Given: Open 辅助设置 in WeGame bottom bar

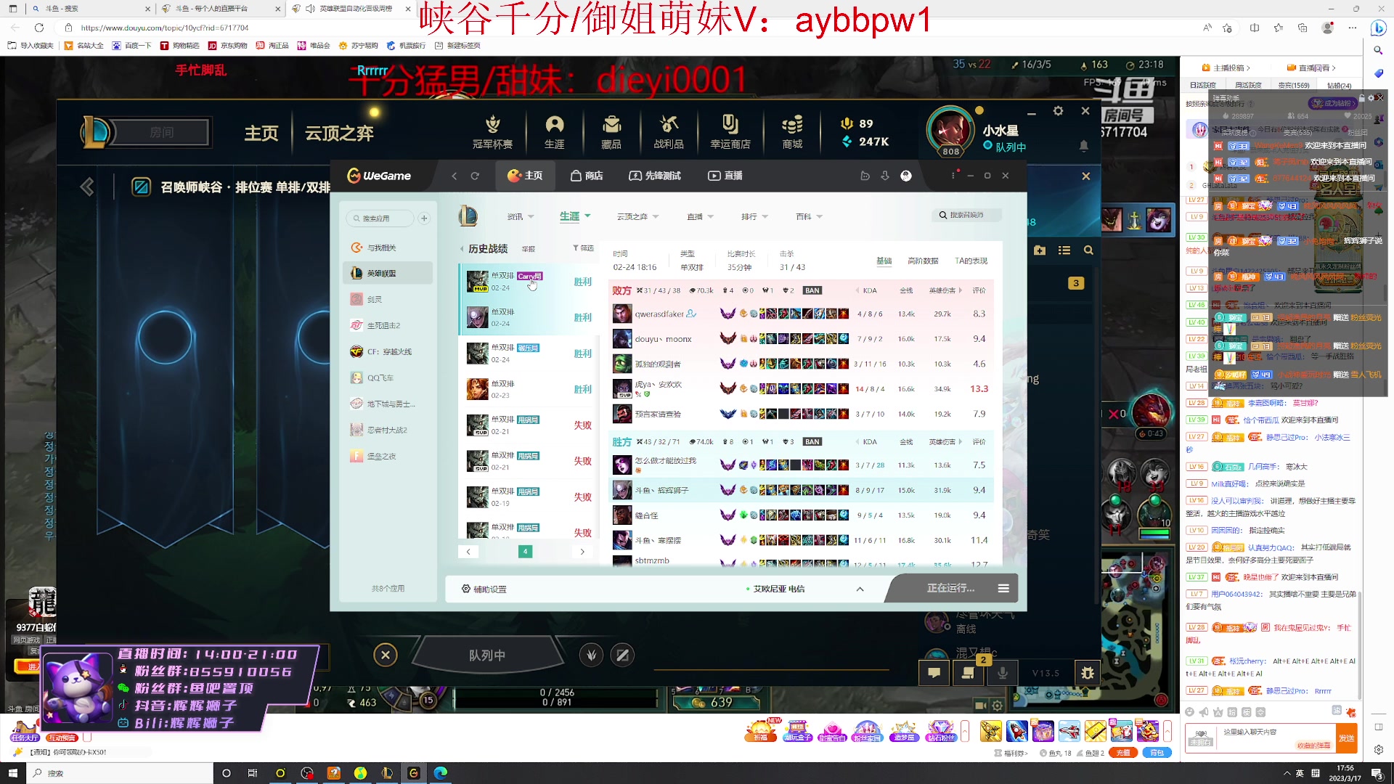Looking at the screenshot, I should coord(484,589).
